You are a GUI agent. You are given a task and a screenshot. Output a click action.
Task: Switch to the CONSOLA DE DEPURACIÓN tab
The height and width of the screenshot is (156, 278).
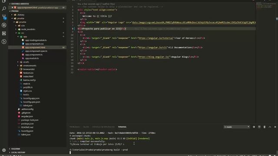[103, 127]
